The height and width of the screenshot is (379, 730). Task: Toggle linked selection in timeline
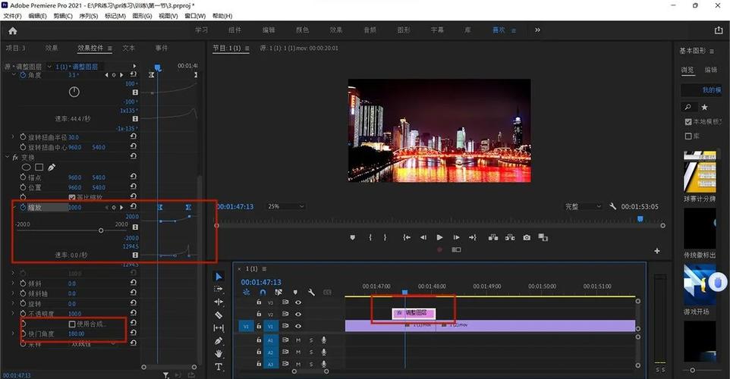tap(278, 292)
